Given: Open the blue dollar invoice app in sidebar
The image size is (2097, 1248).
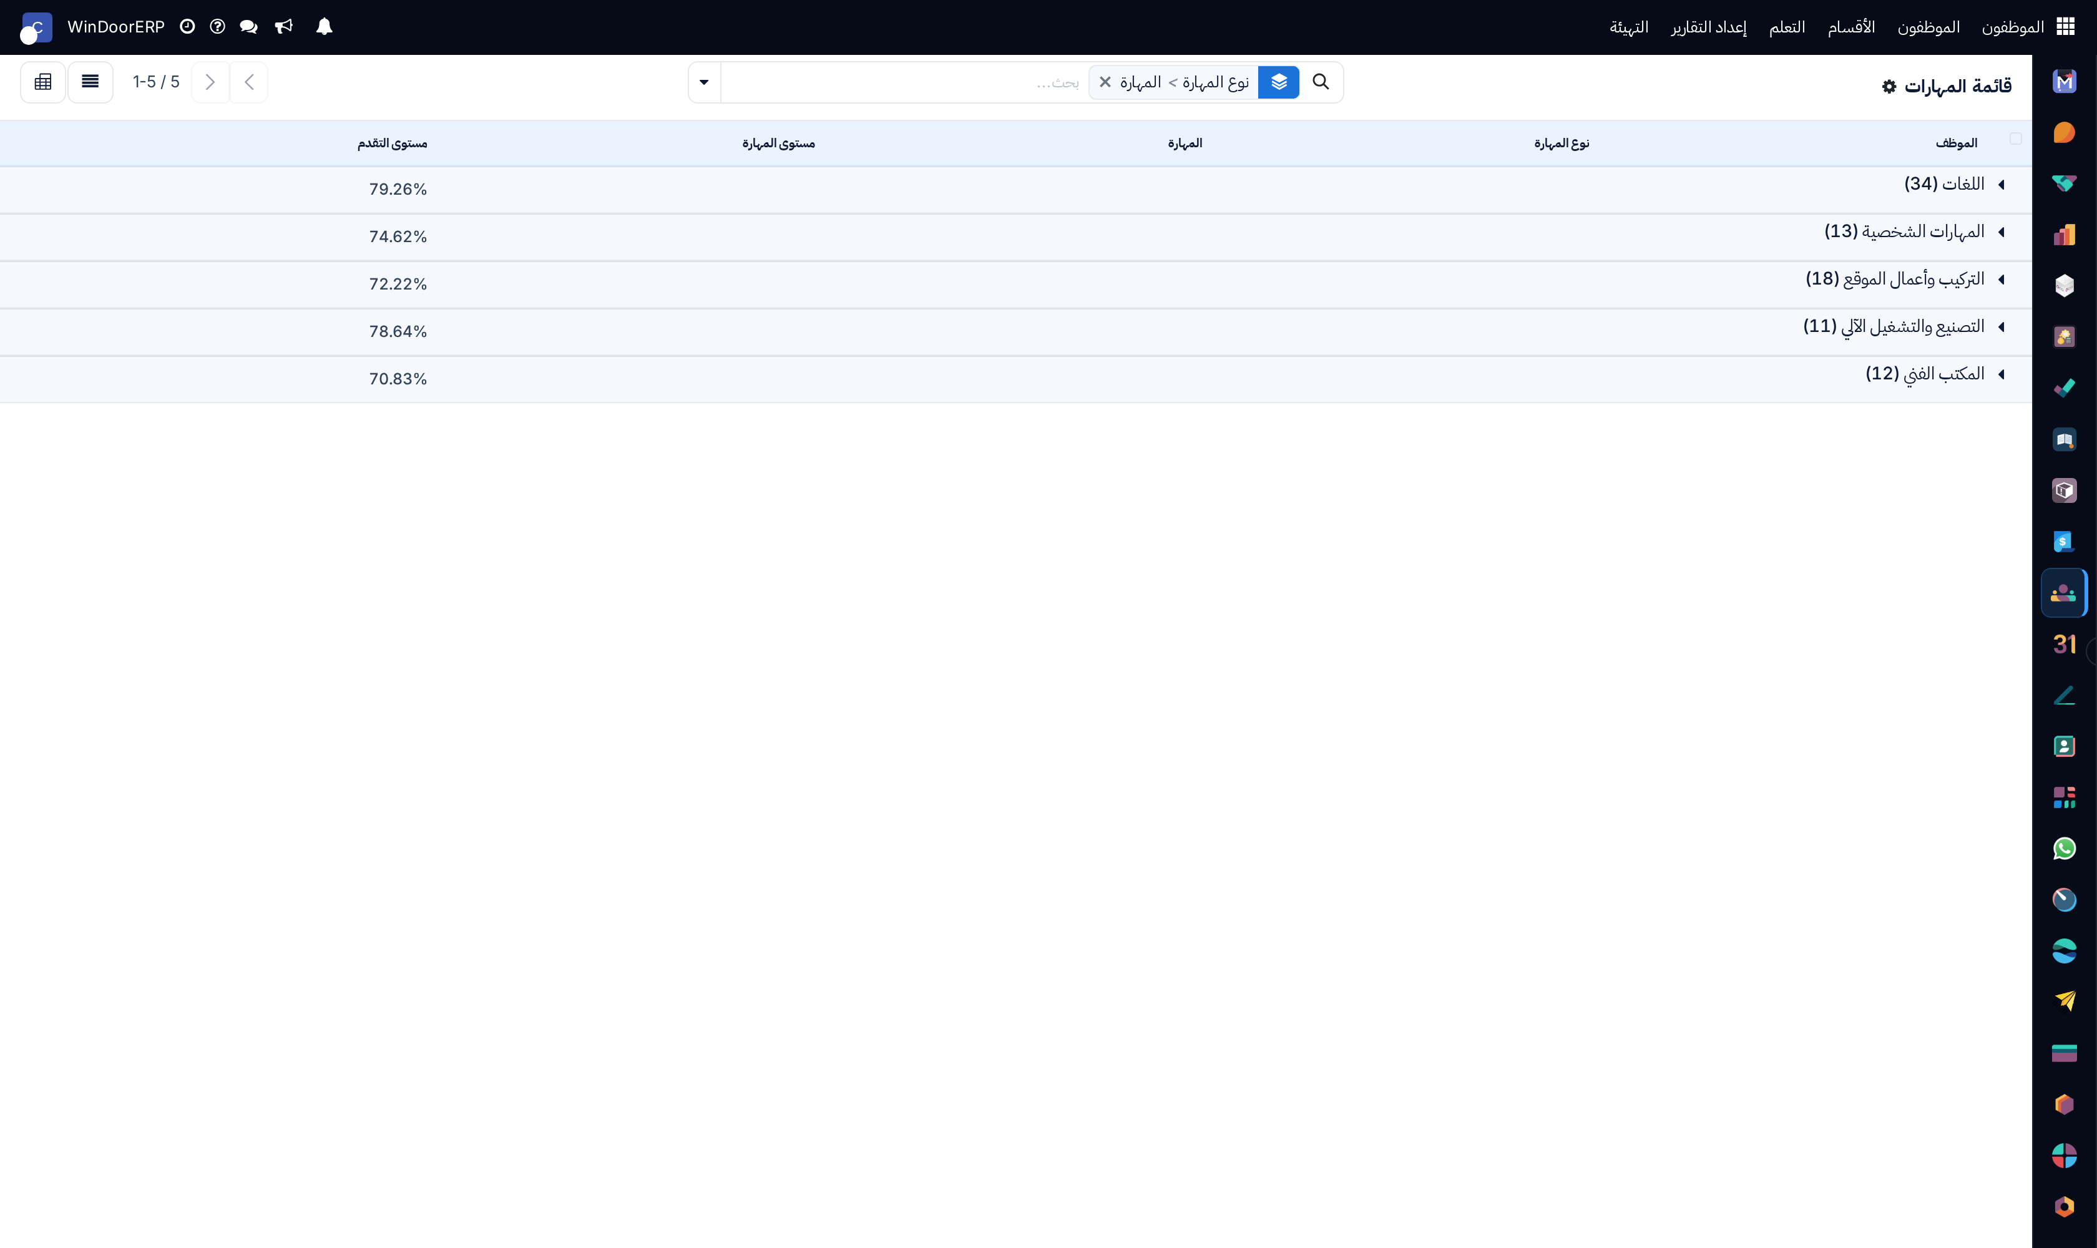Looking at the screenshot, I should 2064,542.
